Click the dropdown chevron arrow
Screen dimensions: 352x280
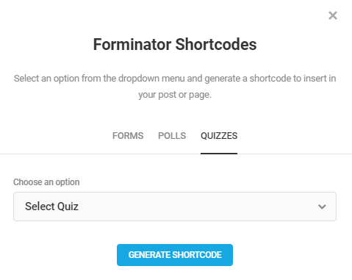[322, 207]
